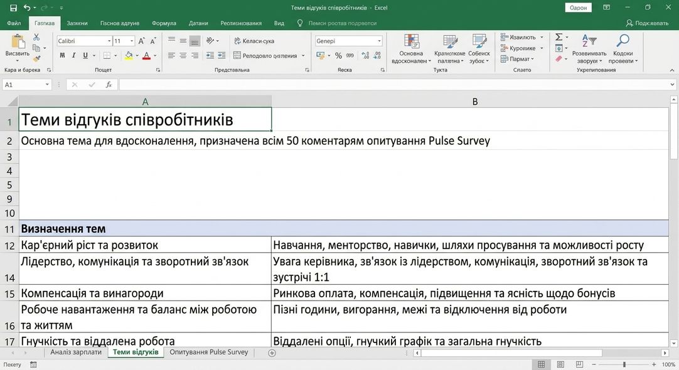The height and width of the screenshot is (370, 679).
Task: Click the red font color A
Action: (146, 55)
